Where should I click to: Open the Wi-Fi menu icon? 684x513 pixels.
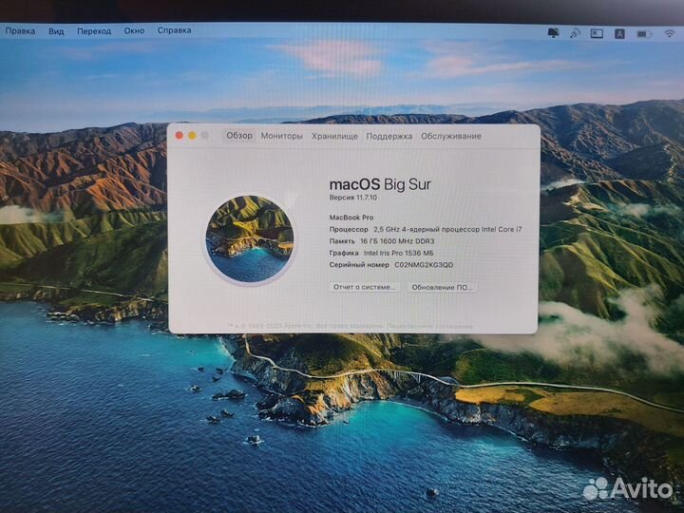pyautogui.click(x=669, y=33)
